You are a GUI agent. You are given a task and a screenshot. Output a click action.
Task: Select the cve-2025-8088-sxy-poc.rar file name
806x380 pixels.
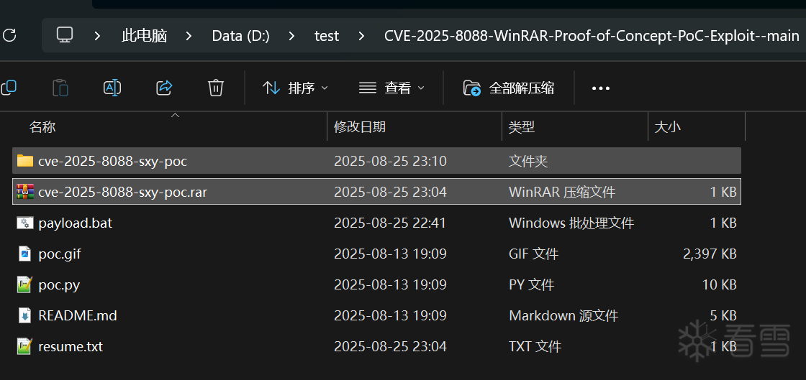coord(123,192)
